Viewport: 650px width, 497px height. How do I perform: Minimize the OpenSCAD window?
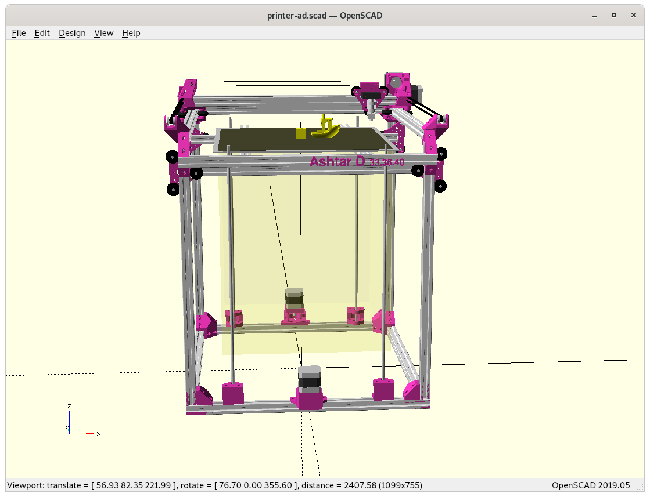[594, 15]
